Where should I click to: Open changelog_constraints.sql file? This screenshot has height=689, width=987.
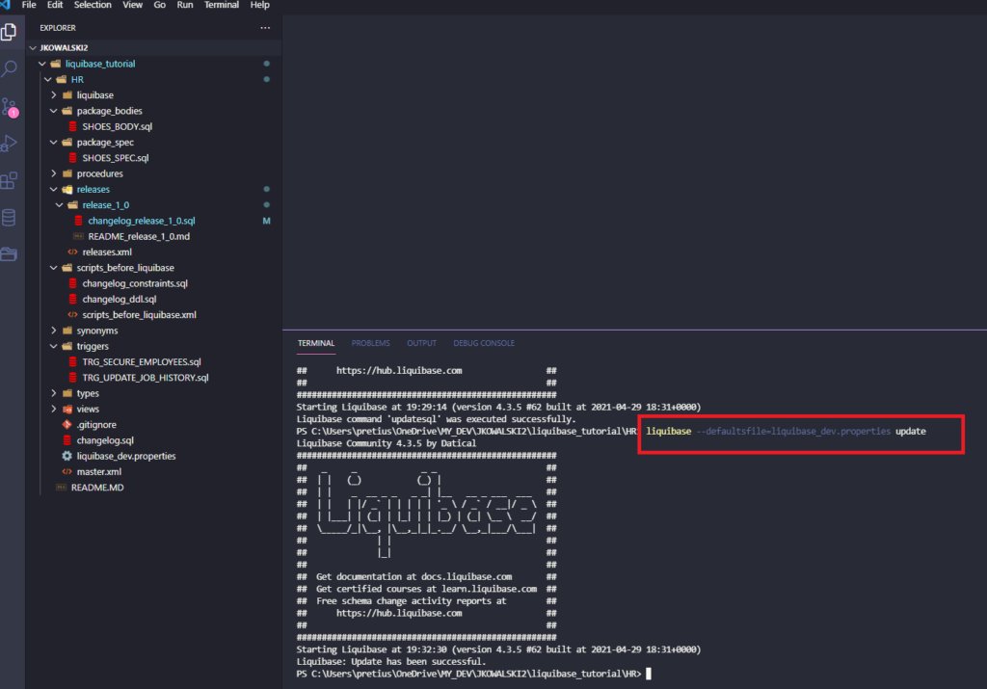tap(135, 283)
